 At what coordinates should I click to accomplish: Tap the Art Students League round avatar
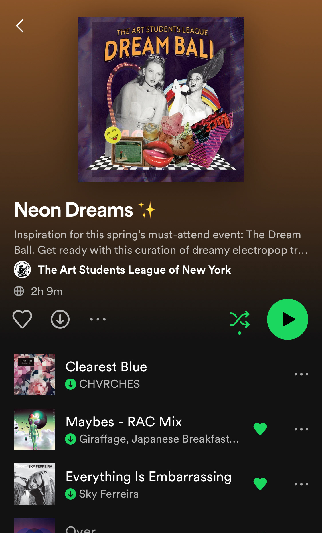click(22, 270)
